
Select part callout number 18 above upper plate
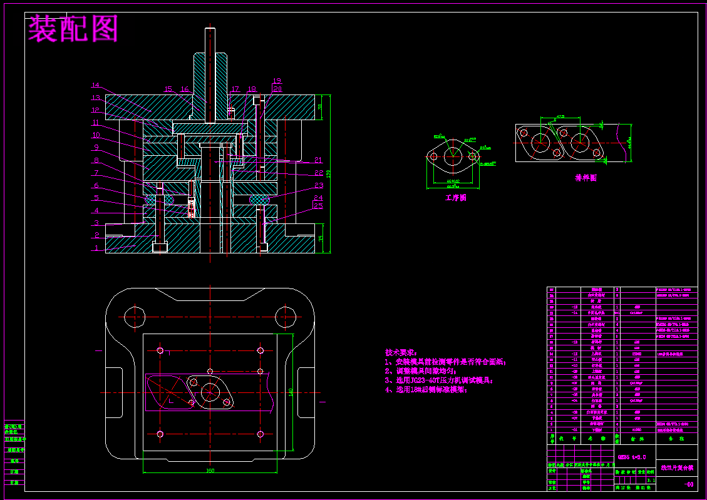click(252, 89)
